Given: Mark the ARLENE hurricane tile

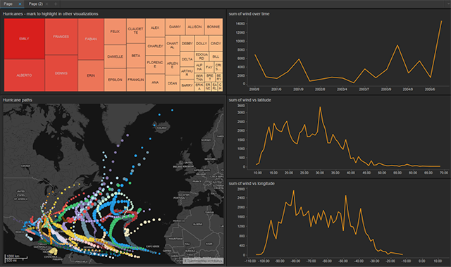Looking at the screenshot, I should tap(172, 66).
